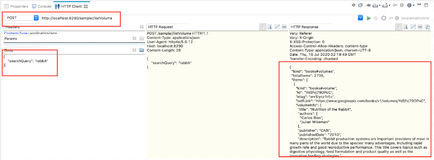This screenshot has width=434, height=160.
Task: Click the 'HTTP Response' panel title
Action: pyautogui.click(x=304, y=27)
